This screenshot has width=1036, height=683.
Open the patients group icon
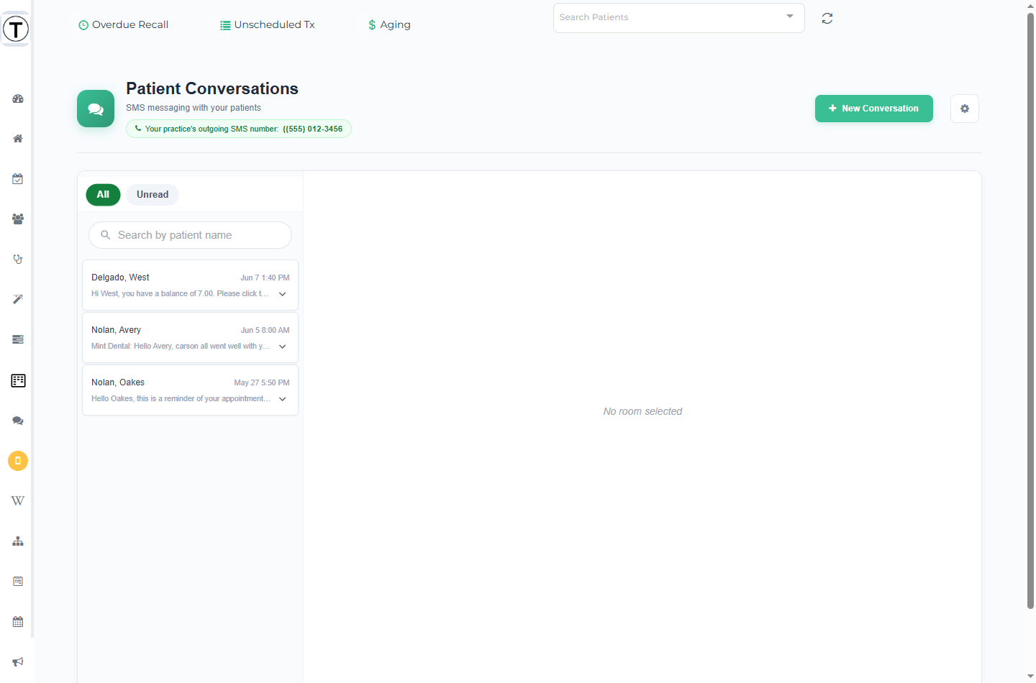[18, 219]
